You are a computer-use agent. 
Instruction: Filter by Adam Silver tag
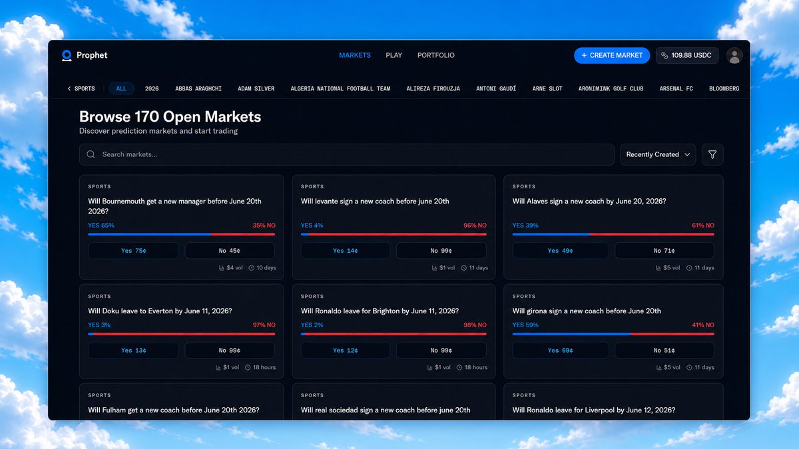tap(256, 88)
